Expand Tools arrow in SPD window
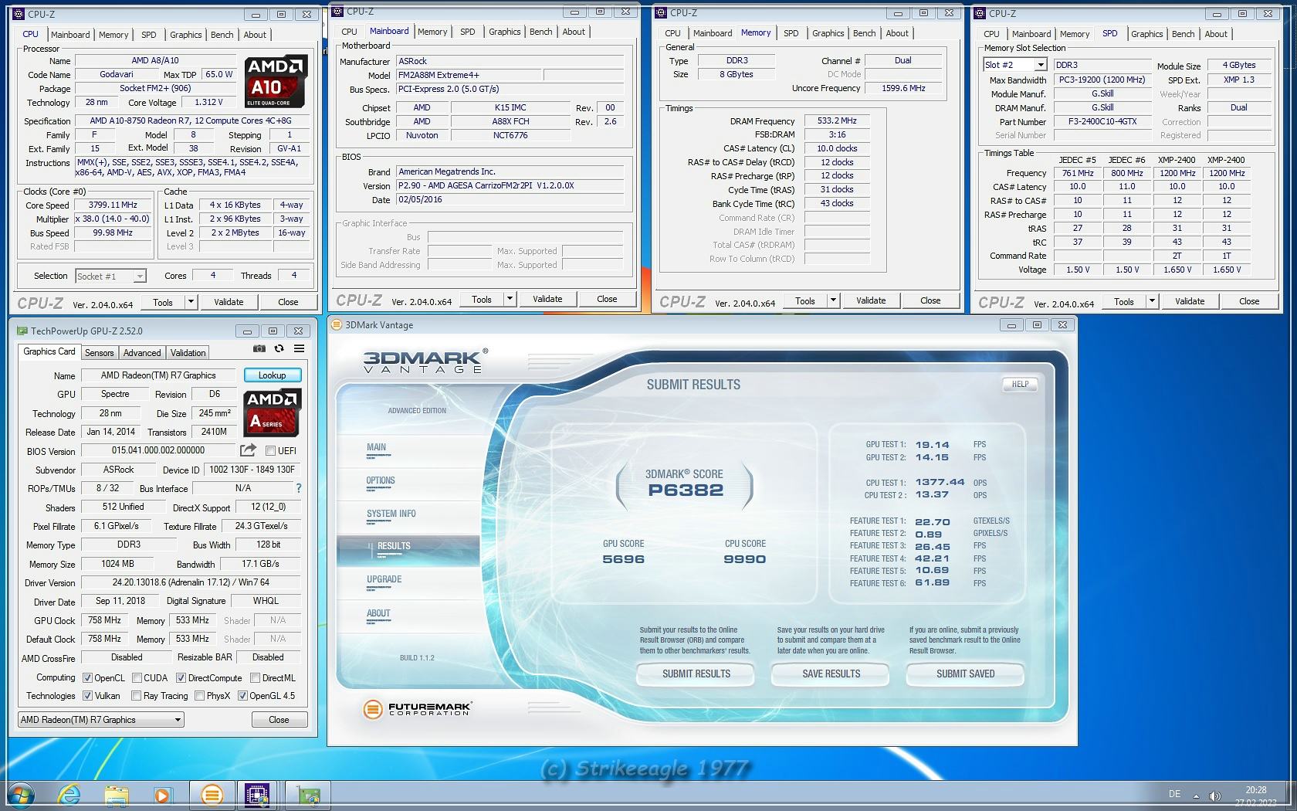This screenshot has width=1297, height=811. click(1152, 301)
